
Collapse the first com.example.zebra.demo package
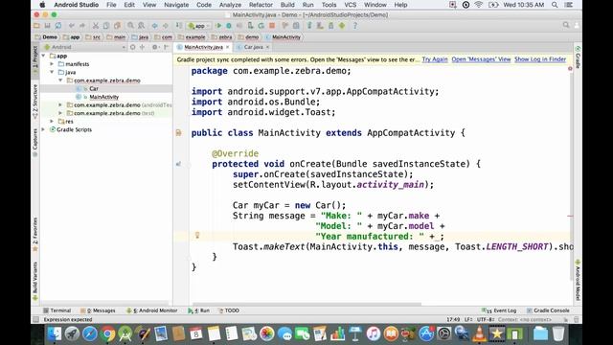coord(60,80)
